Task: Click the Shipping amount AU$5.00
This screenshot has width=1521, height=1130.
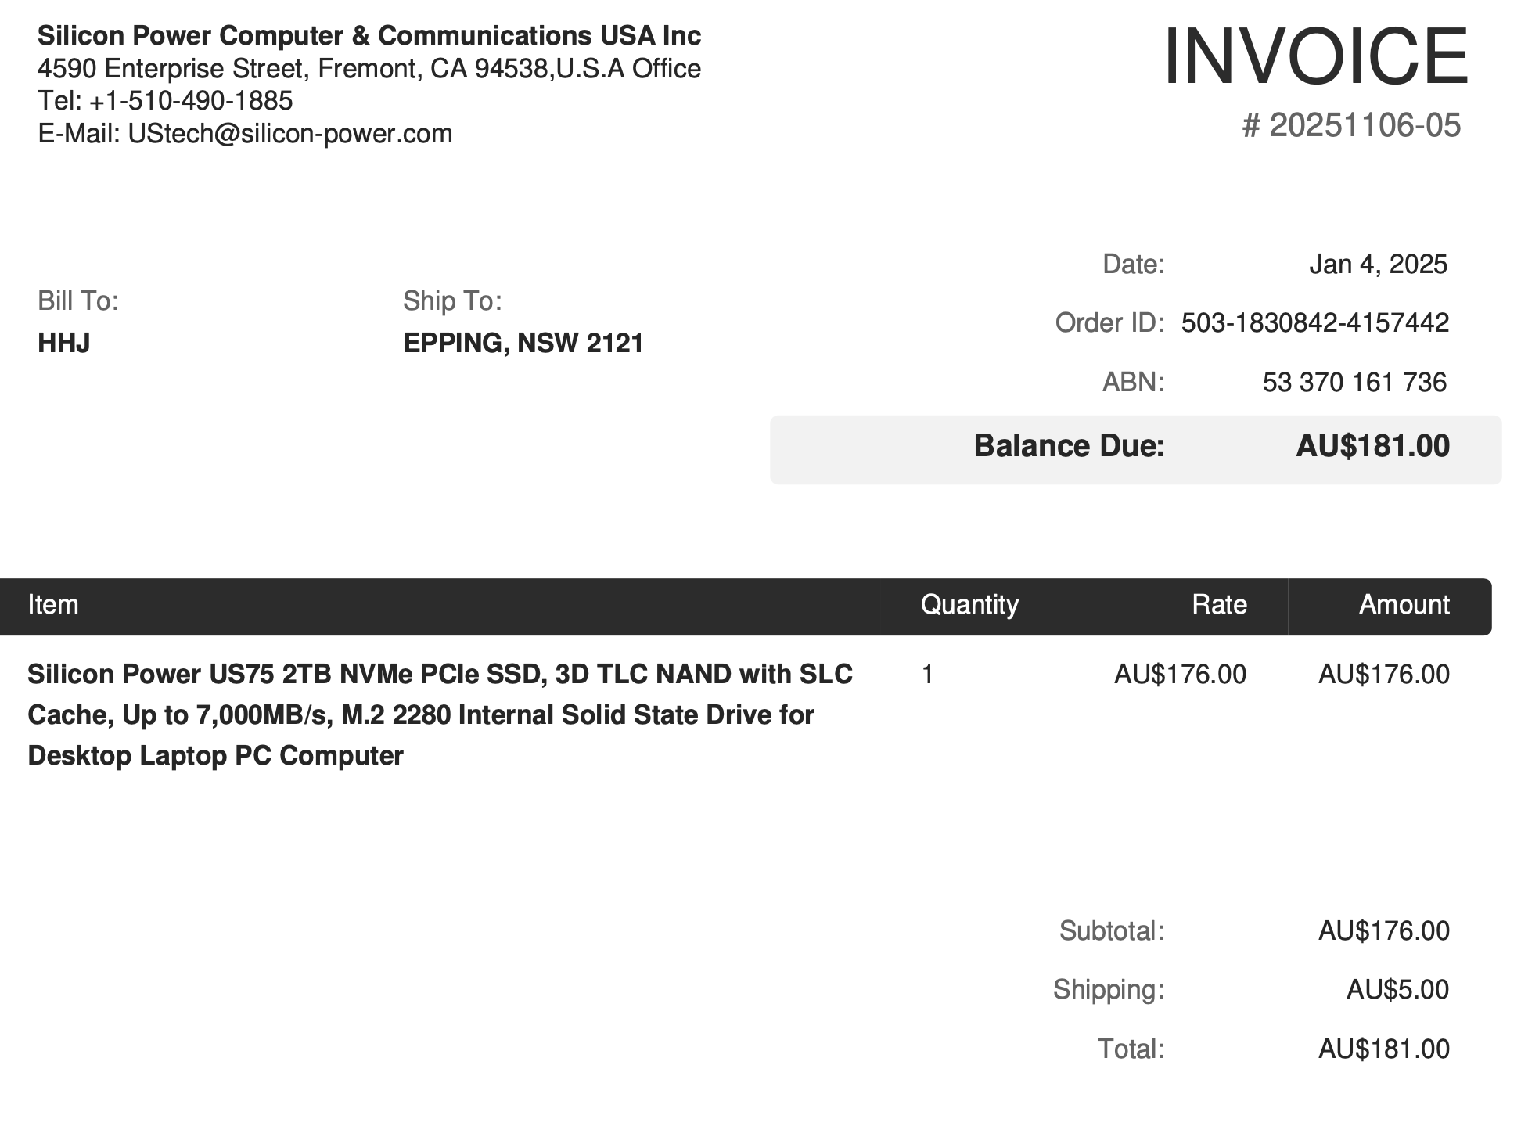Action: (x=1397, y=990)
